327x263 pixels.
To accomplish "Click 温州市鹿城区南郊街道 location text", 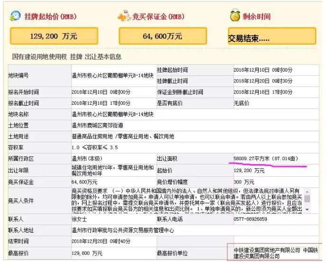I will [97, 126].
